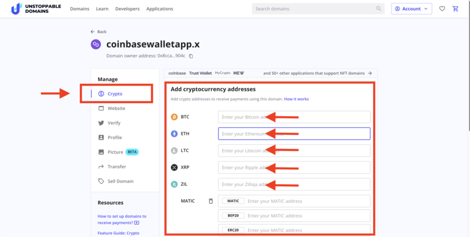Click the Back link

tap(99, 32)
